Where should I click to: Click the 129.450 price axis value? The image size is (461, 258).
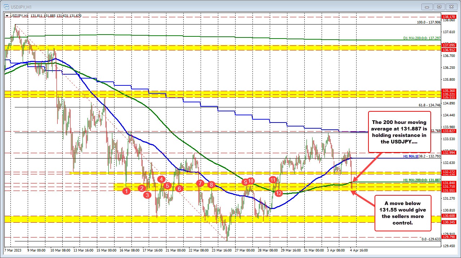click(449, 246)
